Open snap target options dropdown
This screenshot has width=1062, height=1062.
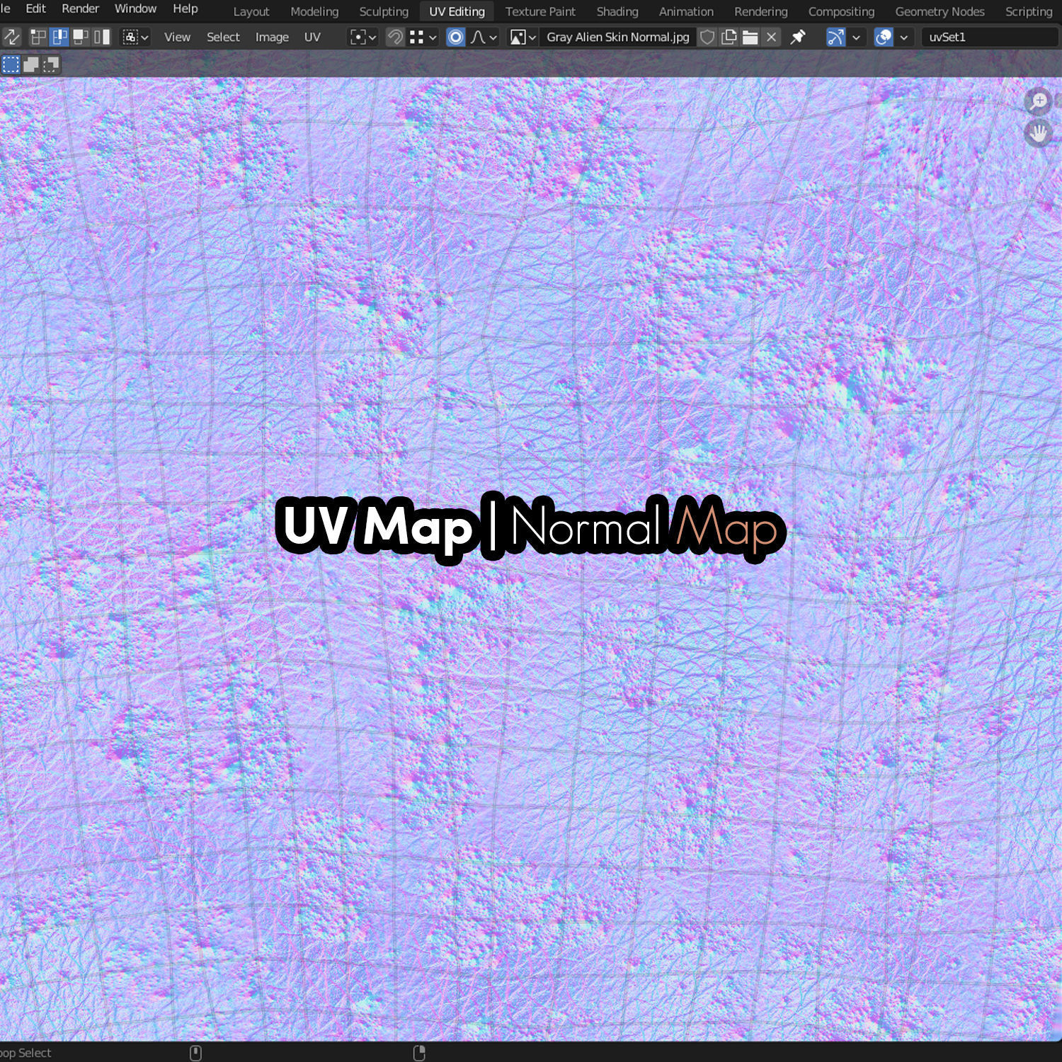pyautogui.click(x=423, y=37)
